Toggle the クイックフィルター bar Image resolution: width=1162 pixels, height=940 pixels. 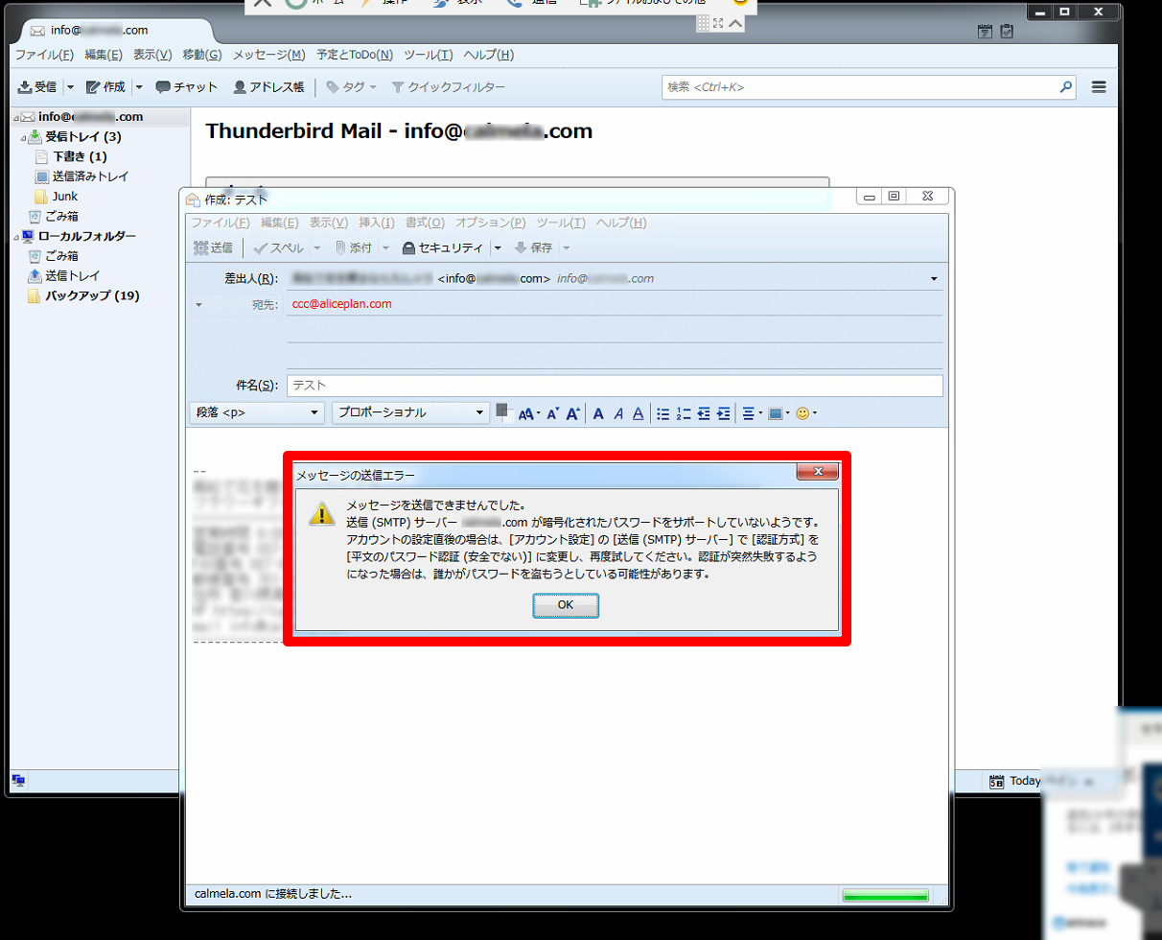point(448,87)
